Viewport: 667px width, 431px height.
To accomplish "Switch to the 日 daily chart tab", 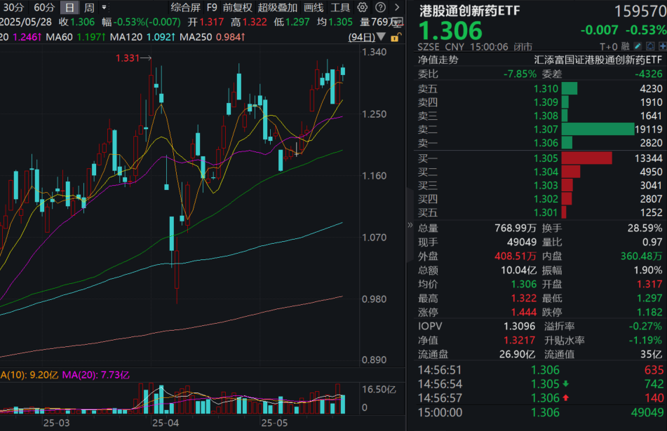I will [x=69, y=6].
